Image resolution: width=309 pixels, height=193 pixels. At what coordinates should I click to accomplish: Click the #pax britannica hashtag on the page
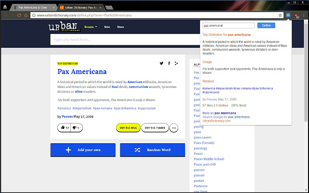click(x=125, y=108)
